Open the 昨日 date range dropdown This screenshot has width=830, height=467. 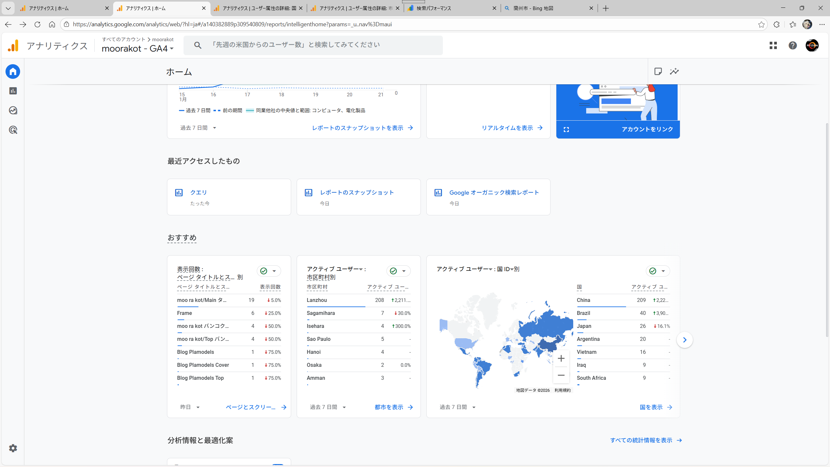(x=190, y=407)
